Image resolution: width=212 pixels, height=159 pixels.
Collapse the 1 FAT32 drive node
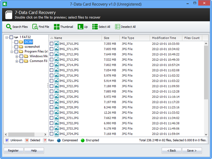pyautogui.click(x=7, y=37)
